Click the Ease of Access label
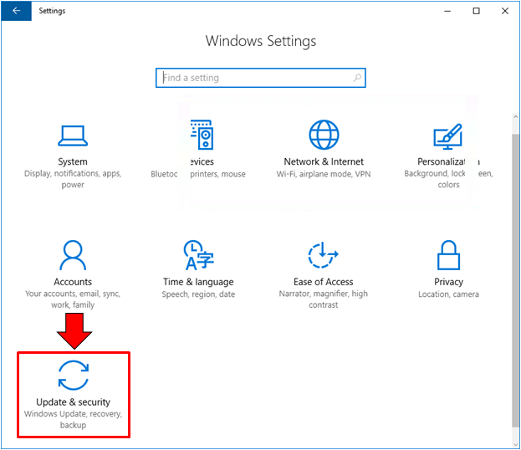Viewport: 521px width, 450px height. pos(324,282)
